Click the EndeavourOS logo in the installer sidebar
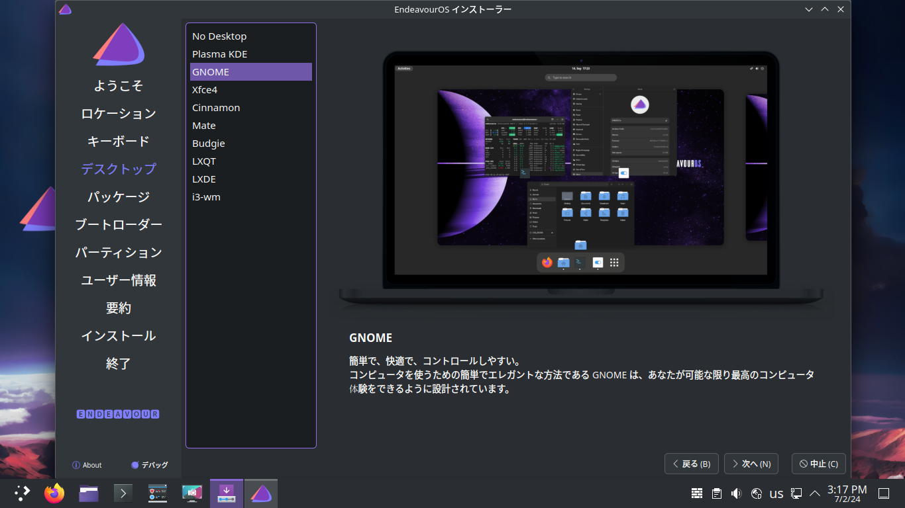This screenshot has height=508, width=905. click(119, 44)
